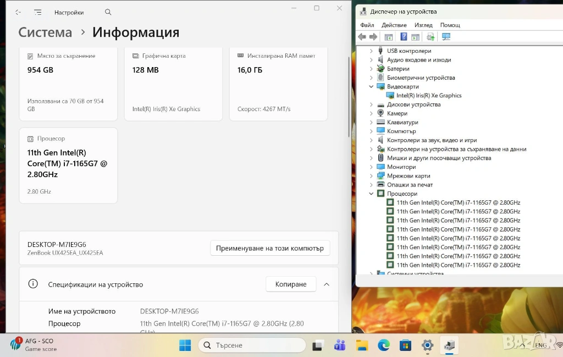The width and height of the screenshot is (563, 357).
Task: Collapse the Процесори tree node
Action: (x=372, y=194)
